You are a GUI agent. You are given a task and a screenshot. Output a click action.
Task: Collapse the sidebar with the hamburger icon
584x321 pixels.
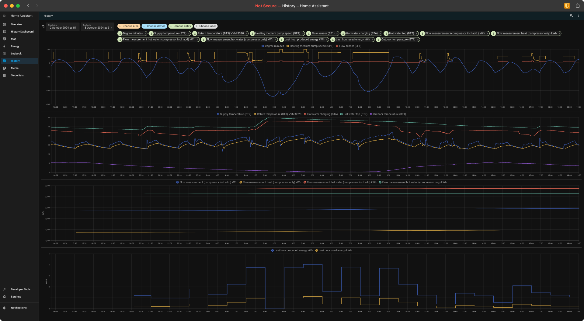[x=4, y=16]
